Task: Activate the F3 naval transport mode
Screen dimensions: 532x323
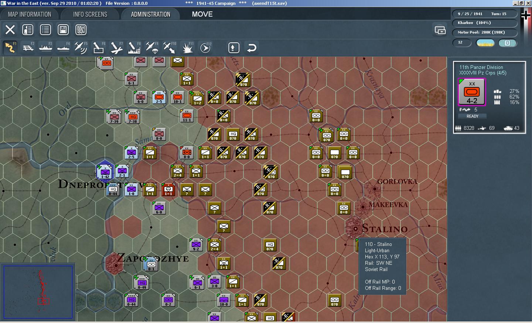Action: pos(45,48)
